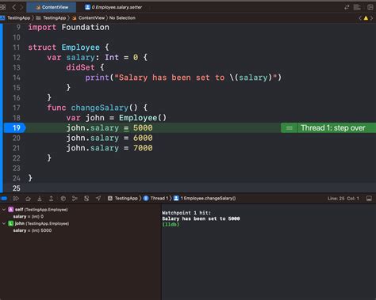Select the john (TestingApp.Employee) variable

39,224
